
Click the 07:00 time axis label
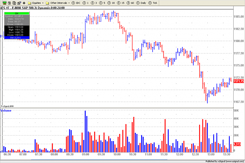click(x=23, y=154)
